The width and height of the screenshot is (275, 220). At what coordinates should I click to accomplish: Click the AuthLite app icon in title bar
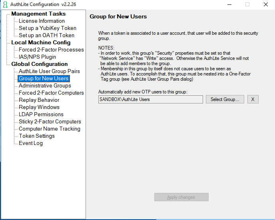click(5, 4)
